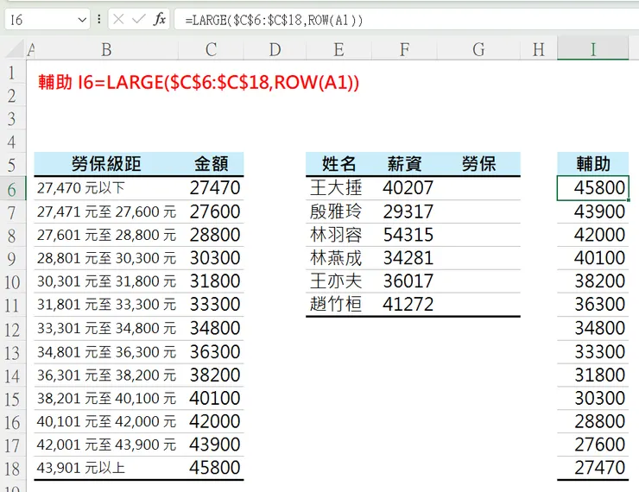This screenshot has height=492, width=639.
Task: Select helper cell I6 showing 45800
Action: click(593, 188)
